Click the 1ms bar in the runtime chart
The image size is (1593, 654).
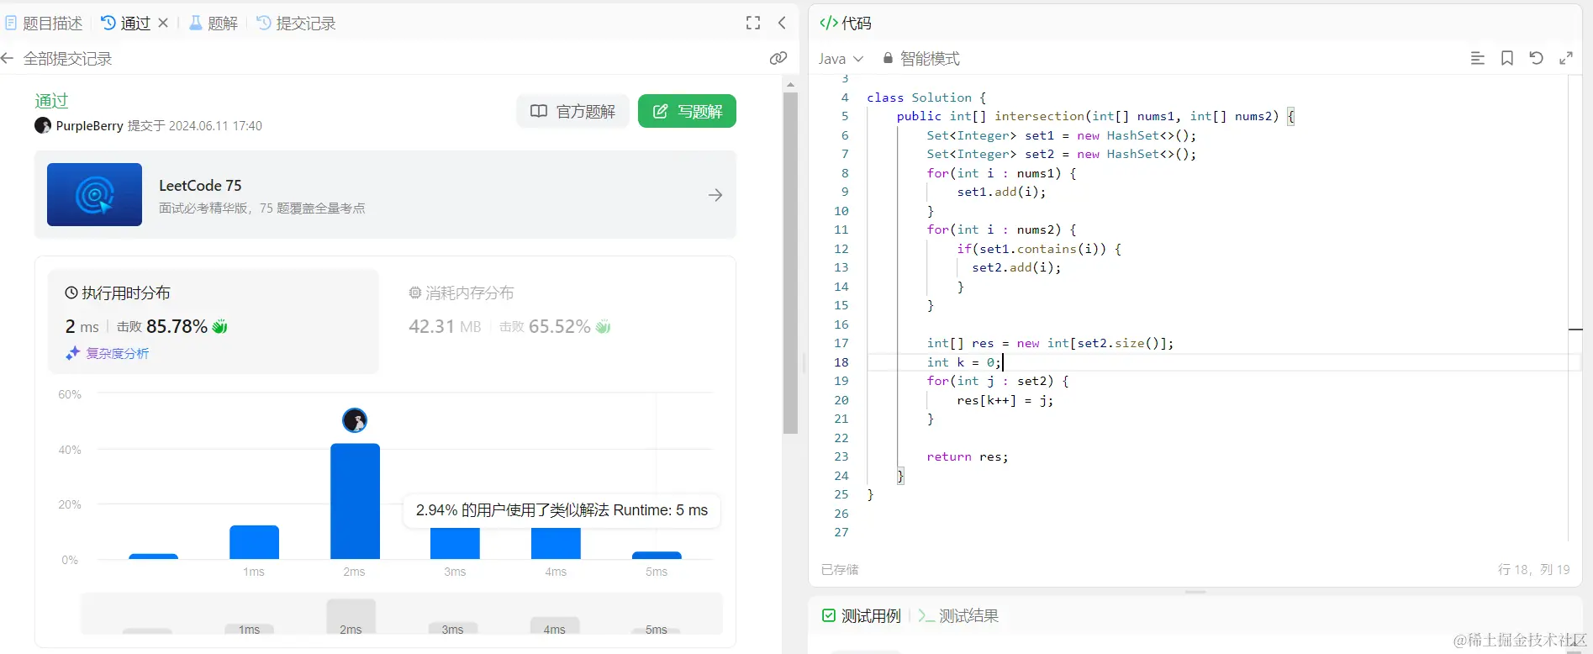(x=254, y=542)
